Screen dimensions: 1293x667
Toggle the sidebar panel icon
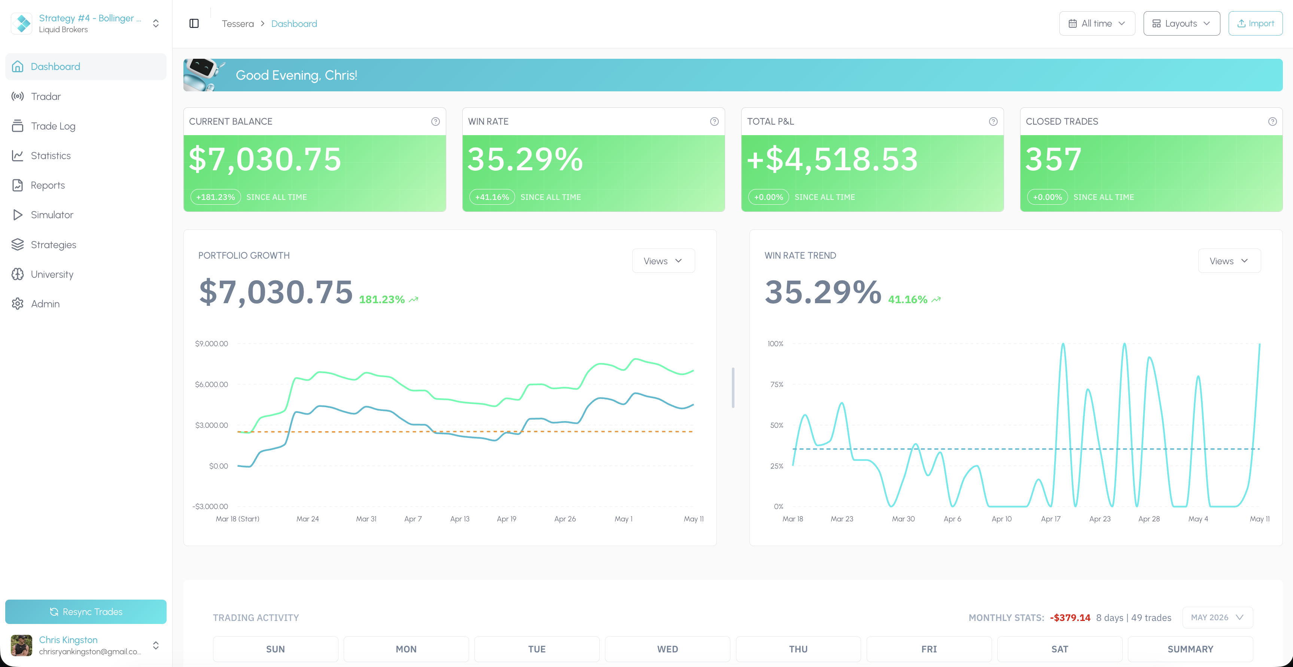click(194, 24)
